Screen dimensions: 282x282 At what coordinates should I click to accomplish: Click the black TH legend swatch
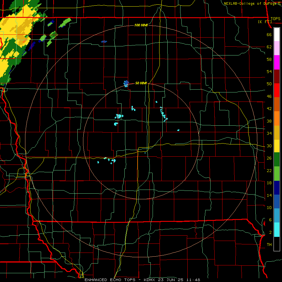coord(277,244)
